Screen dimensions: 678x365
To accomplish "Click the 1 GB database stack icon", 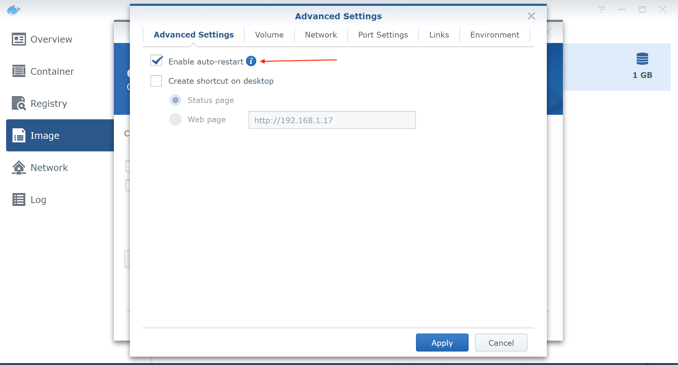I will click(642, 59).
